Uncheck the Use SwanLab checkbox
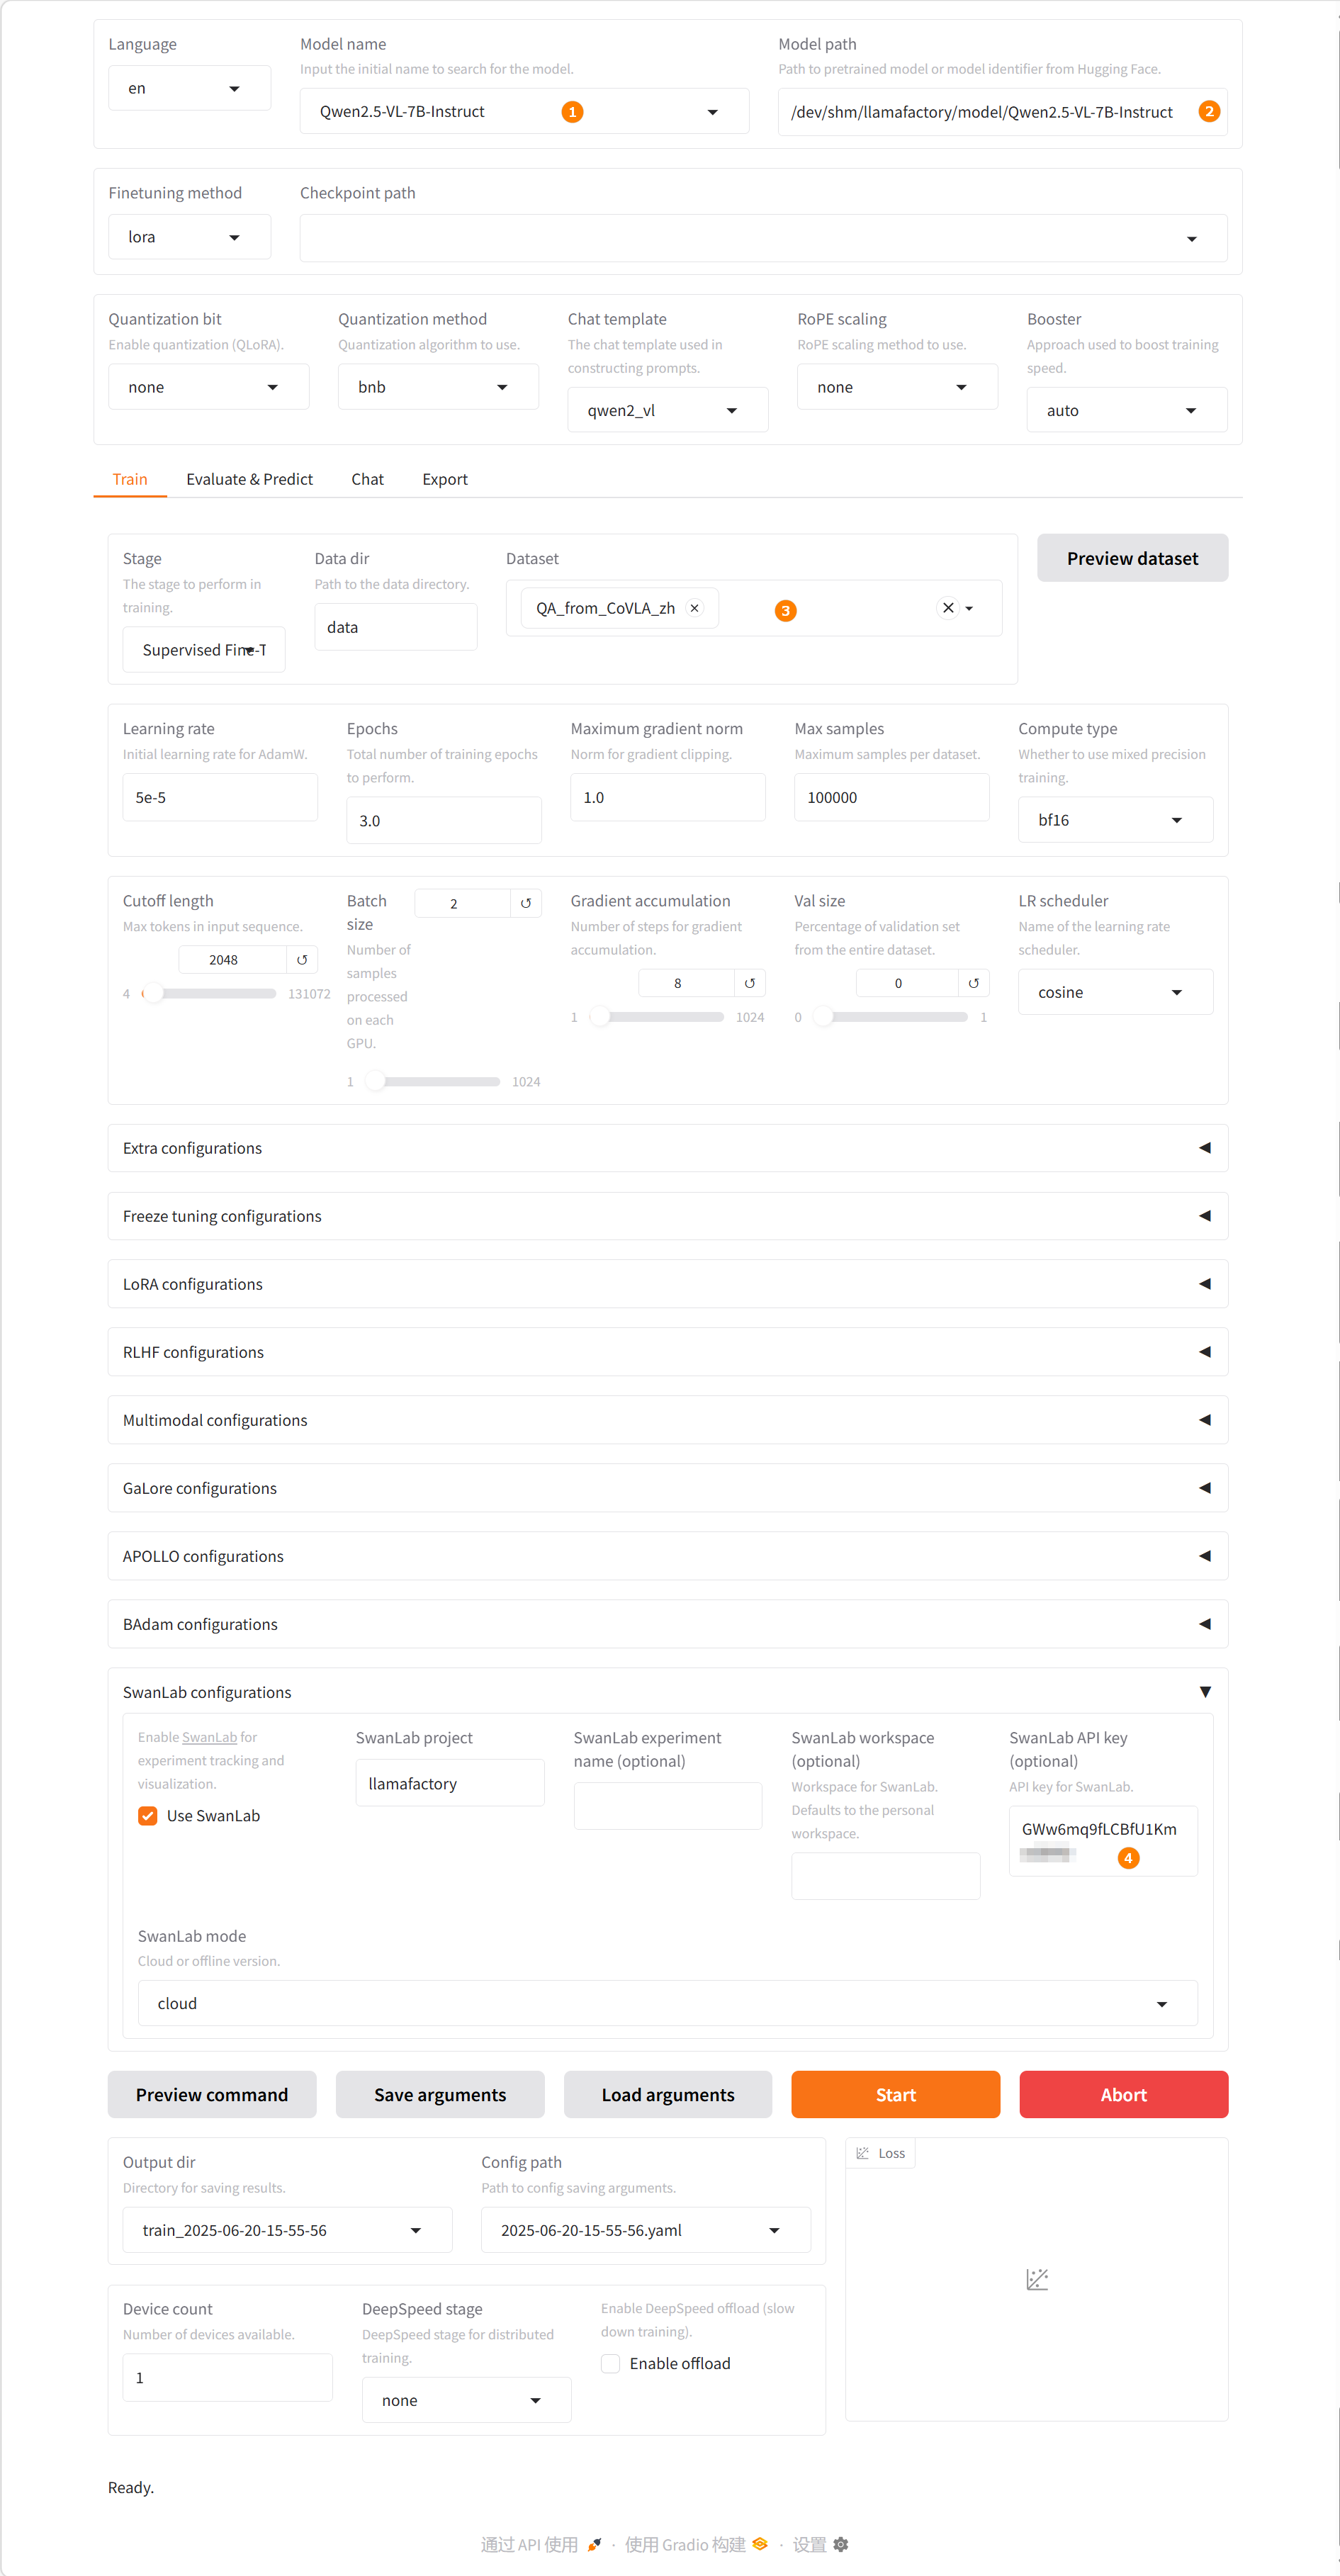 coord(148,1816)
